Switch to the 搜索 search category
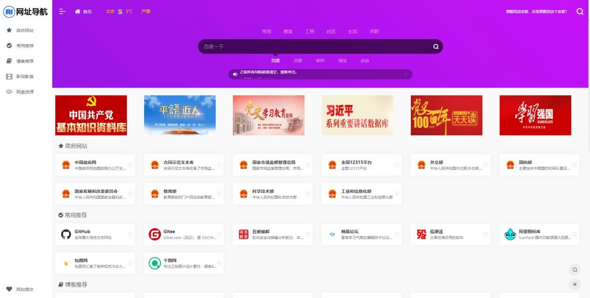Image resolution: width=590 pixels, height=298 pixels. click(x=288, y=32)
